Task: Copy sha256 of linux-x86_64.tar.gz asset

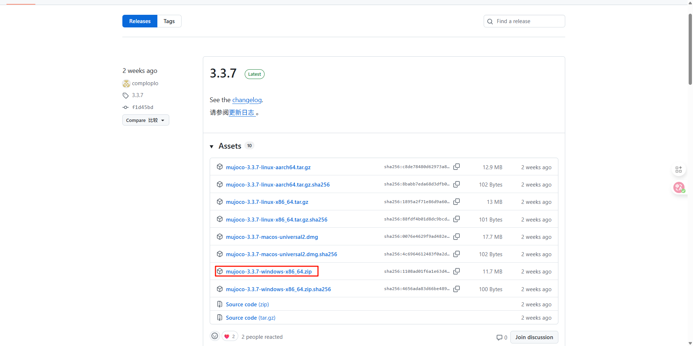Action: point(457,202)
